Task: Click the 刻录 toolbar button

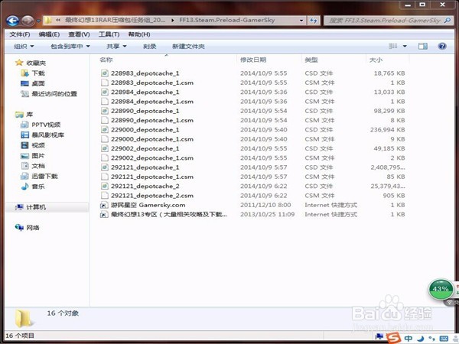Action: coord(149,46)
